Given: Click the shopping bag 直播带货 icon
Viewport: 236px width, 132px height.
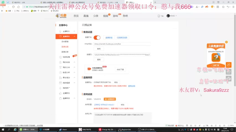Looking at the screenshot, I should (x=60, y=98).
